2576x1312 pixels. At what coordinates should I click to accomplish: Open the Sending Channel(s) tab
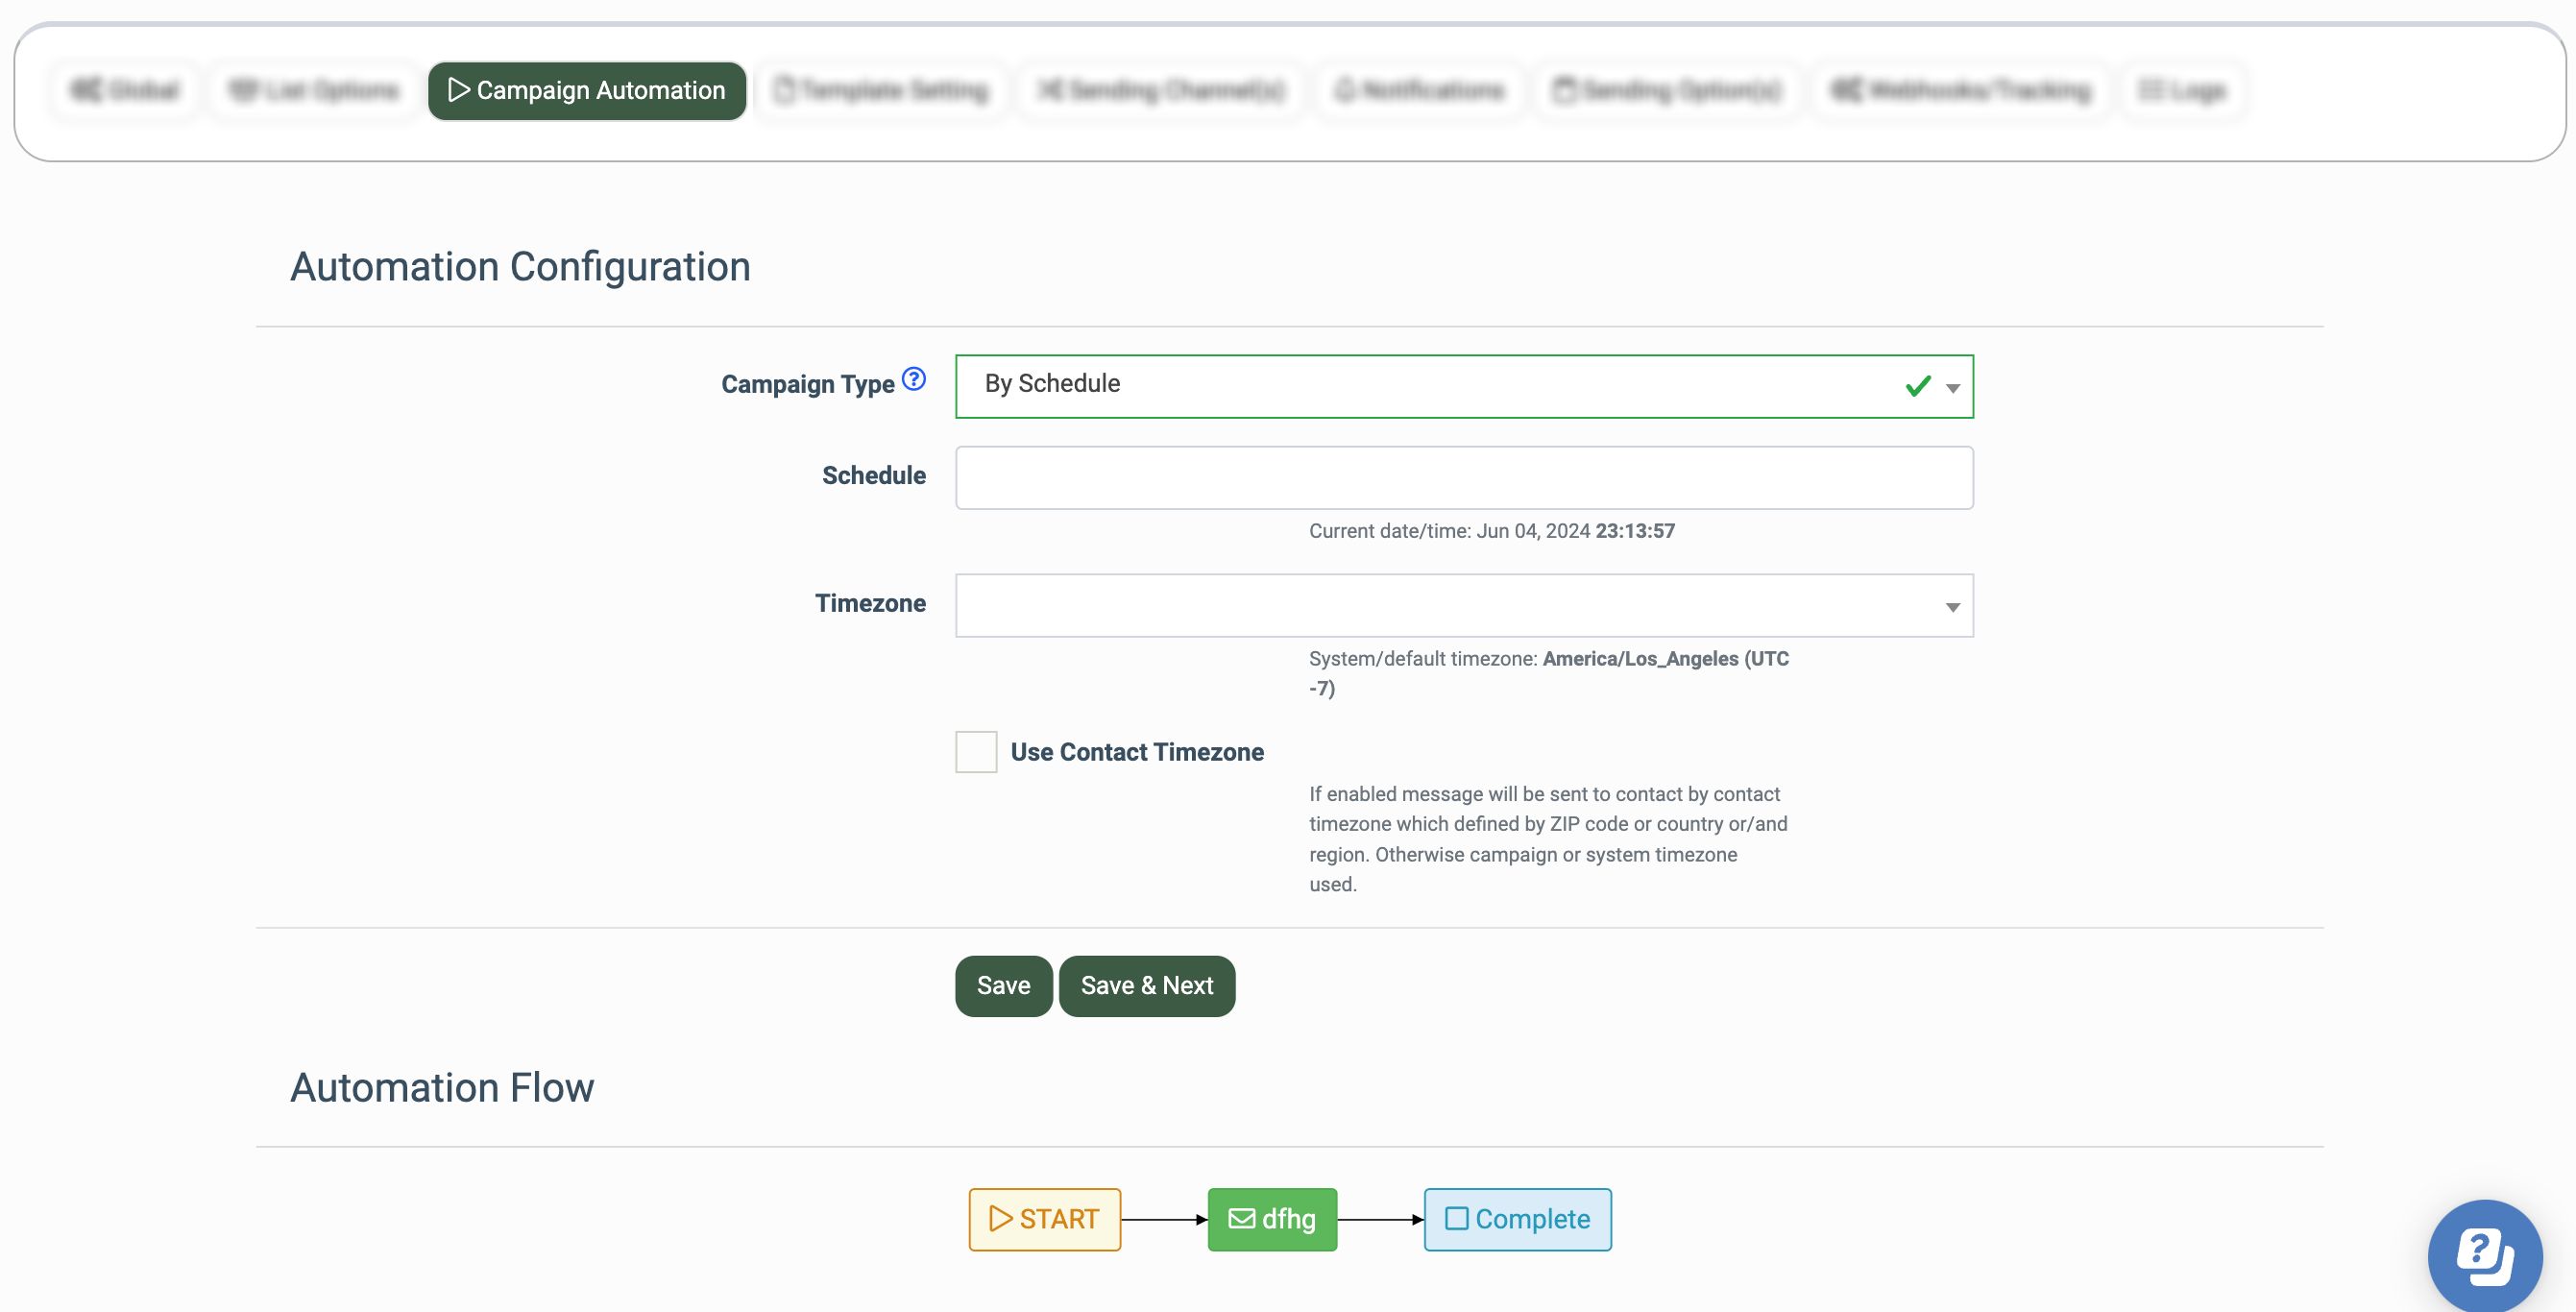coord(1161,91)
